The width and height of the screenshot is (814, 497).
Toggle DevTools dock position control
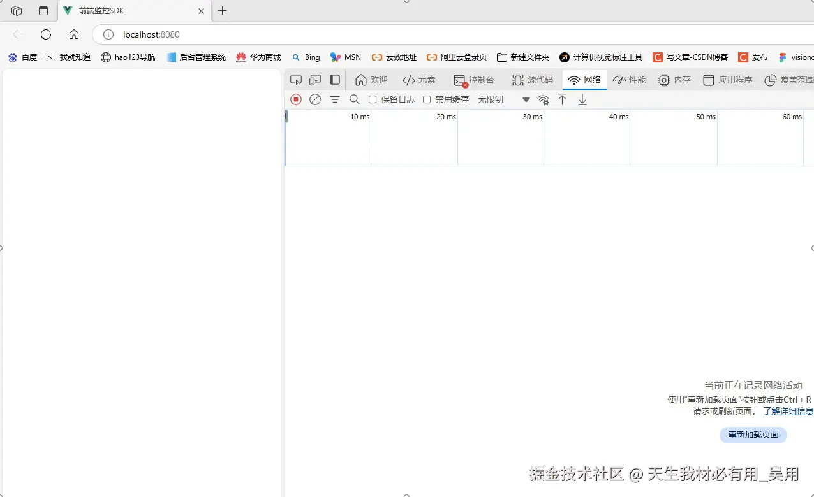pos(335,80)
